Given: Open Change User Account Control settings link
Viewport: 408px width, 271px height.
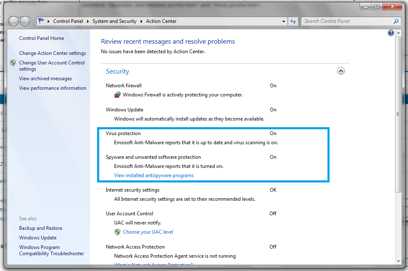Looking at the screenshot, I should pyautogui.click(x=52, y=66).
